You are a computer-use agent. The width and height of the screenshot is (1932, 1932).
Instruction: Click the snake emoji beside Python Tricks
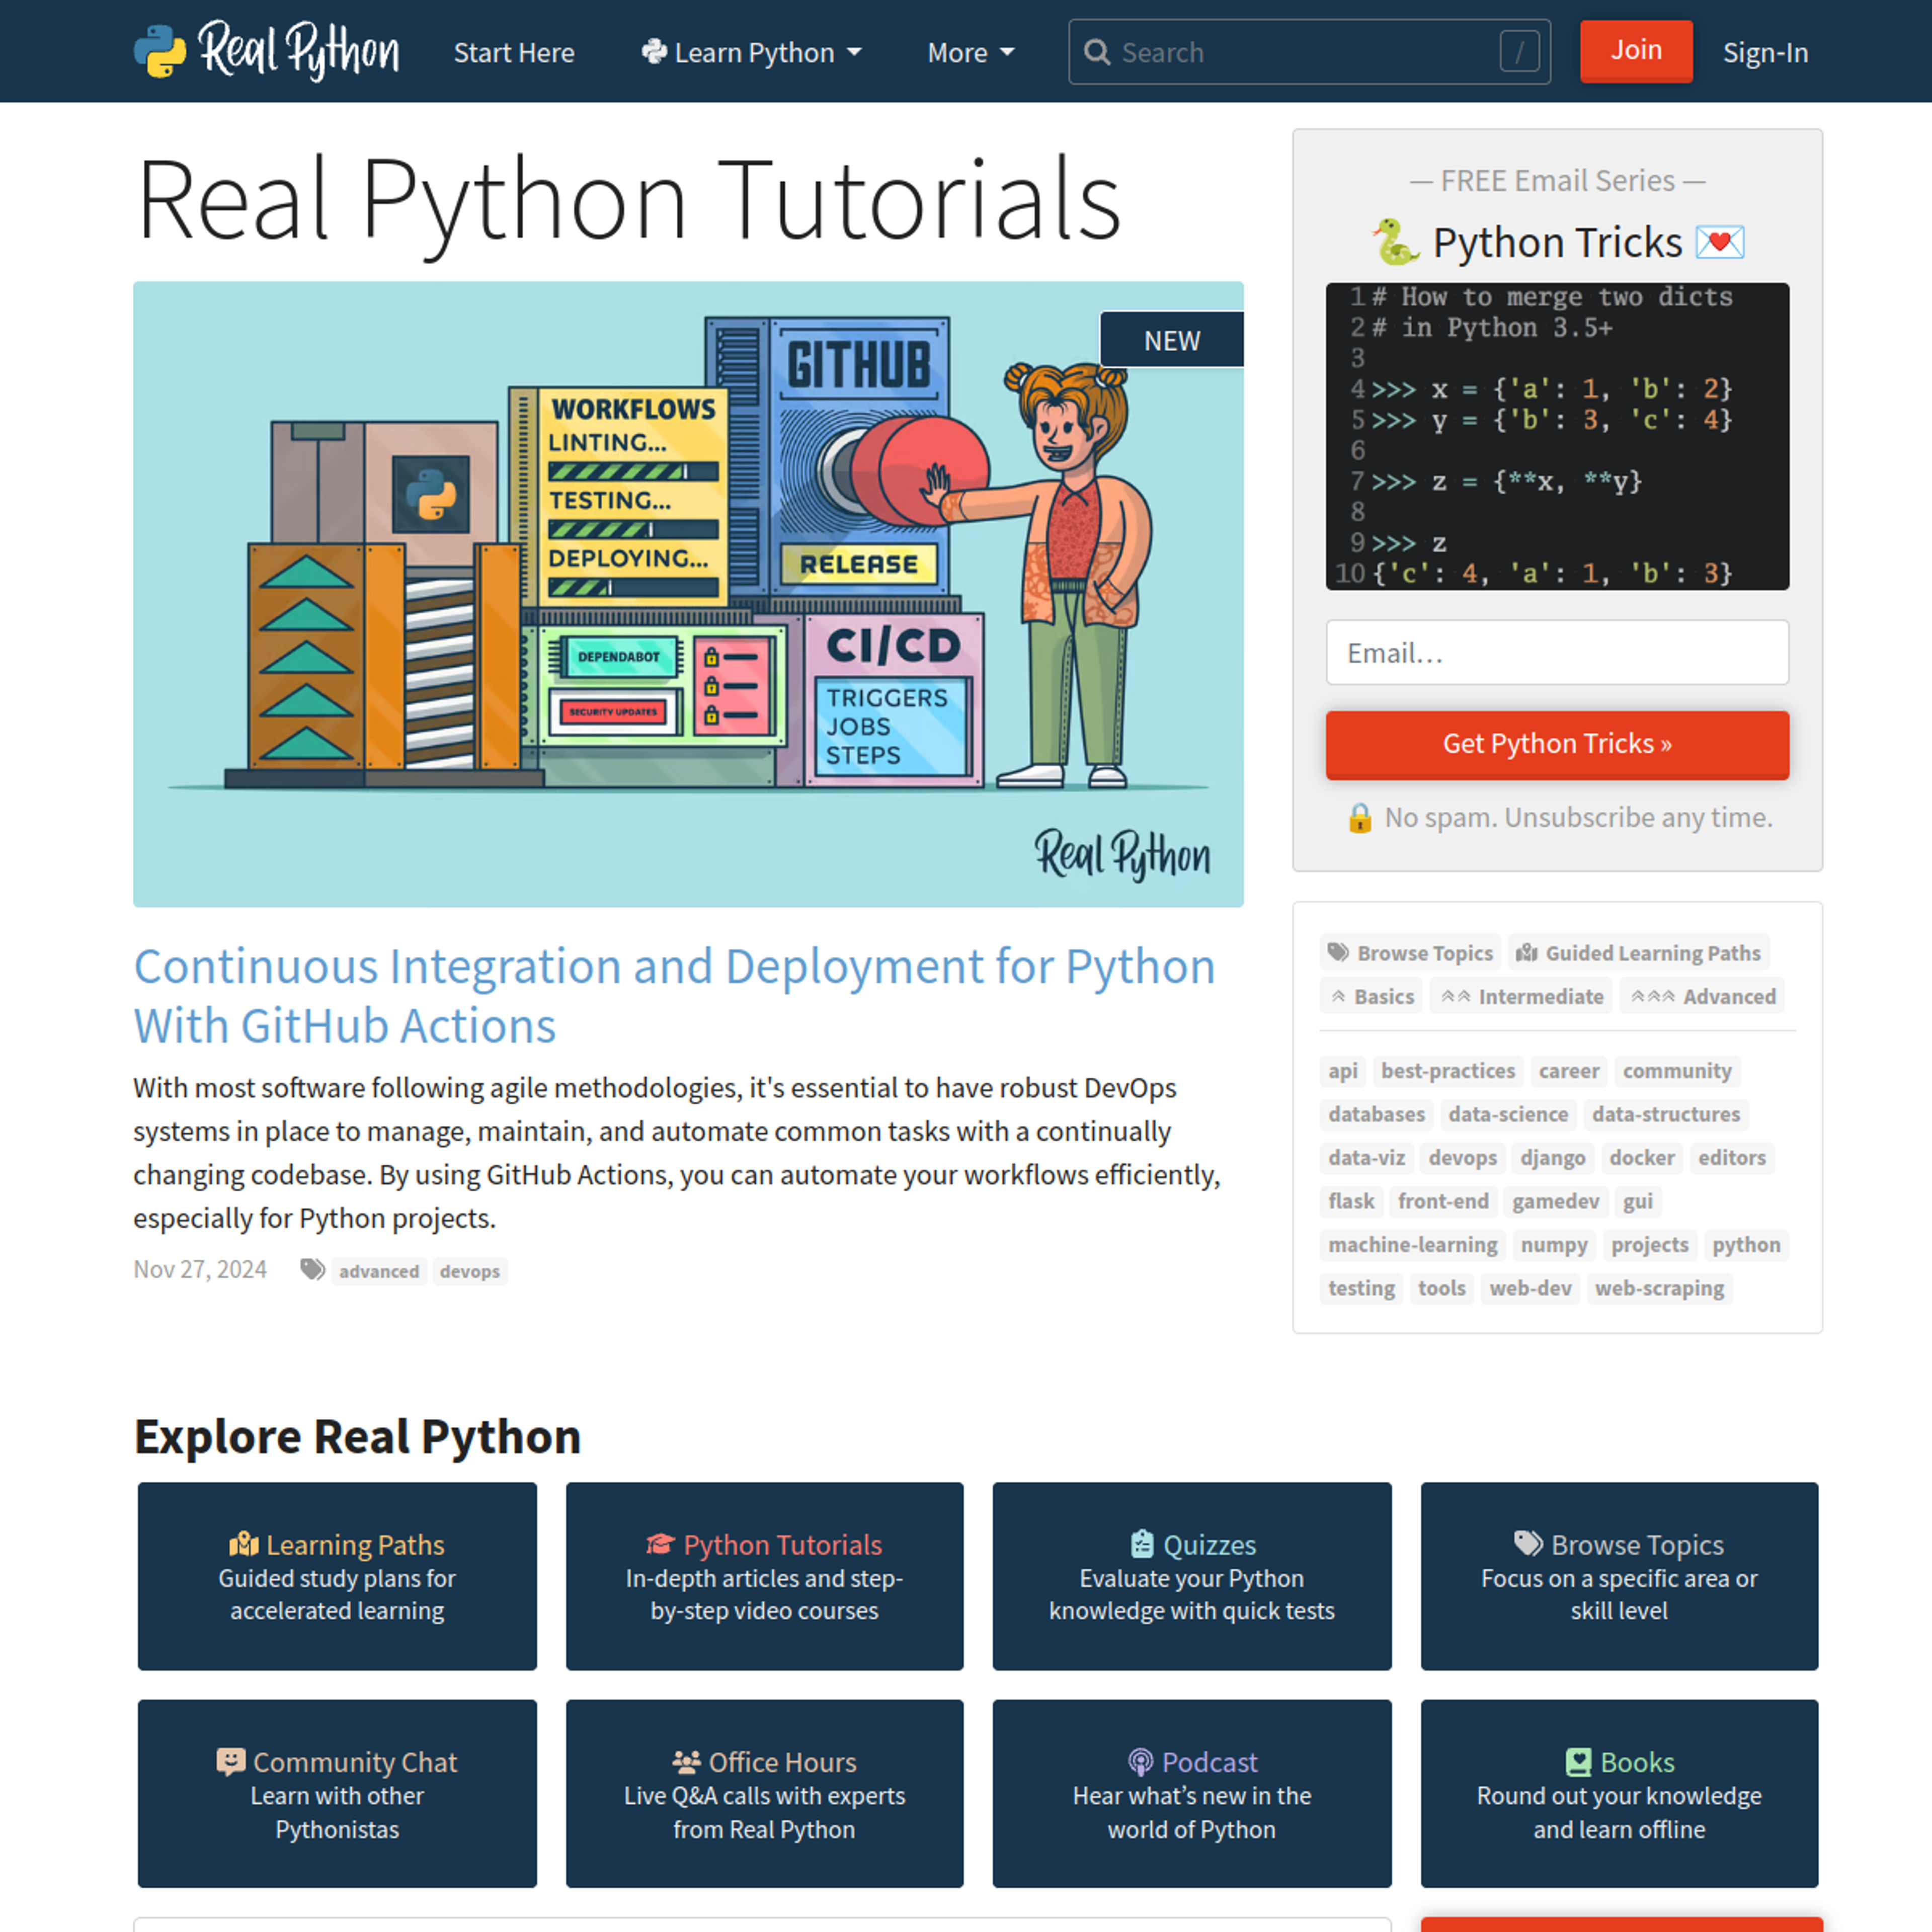(x=1395, y=242)
